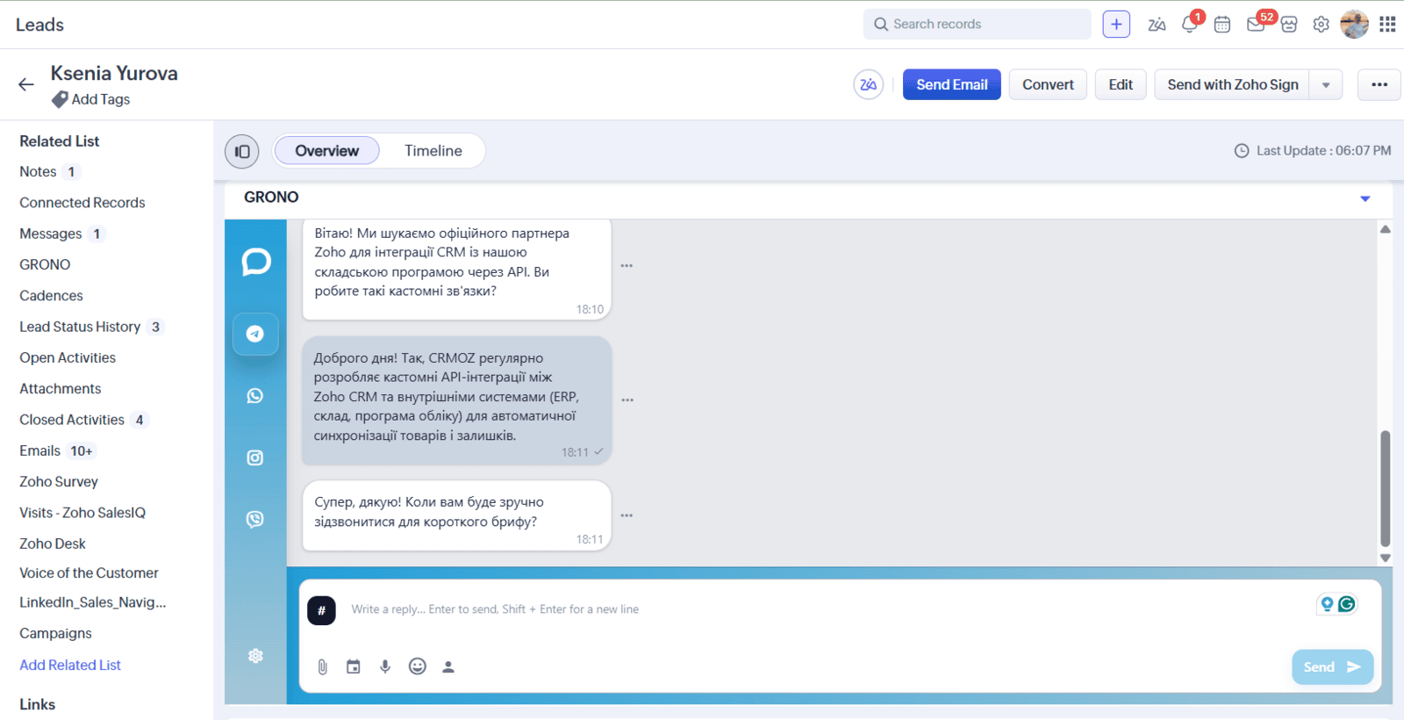Open the GRONO chat bubble icon
The width and height of the screenshot is (1404, 720).
pyautogui.click(x=256, y=262)
